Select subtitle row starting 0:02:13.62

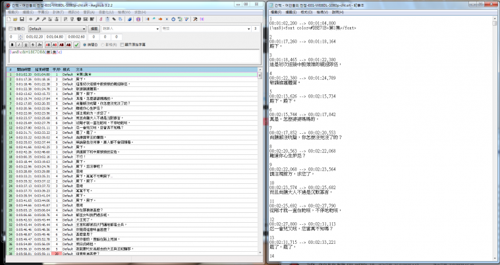click(132, 94)
